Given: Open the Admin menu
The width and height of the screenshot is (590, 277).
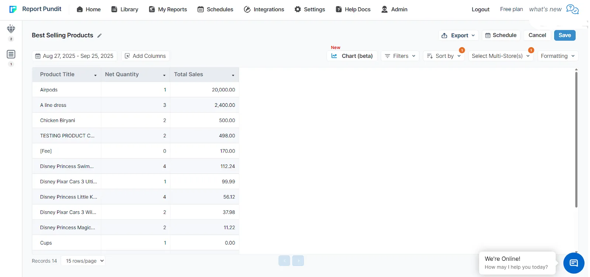Looking at the screenshot, I should [395, 9].
